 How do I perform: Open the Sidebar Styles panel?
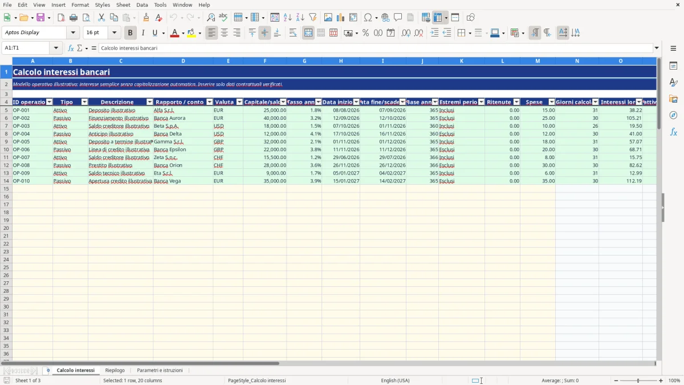(x=673, y=83)
